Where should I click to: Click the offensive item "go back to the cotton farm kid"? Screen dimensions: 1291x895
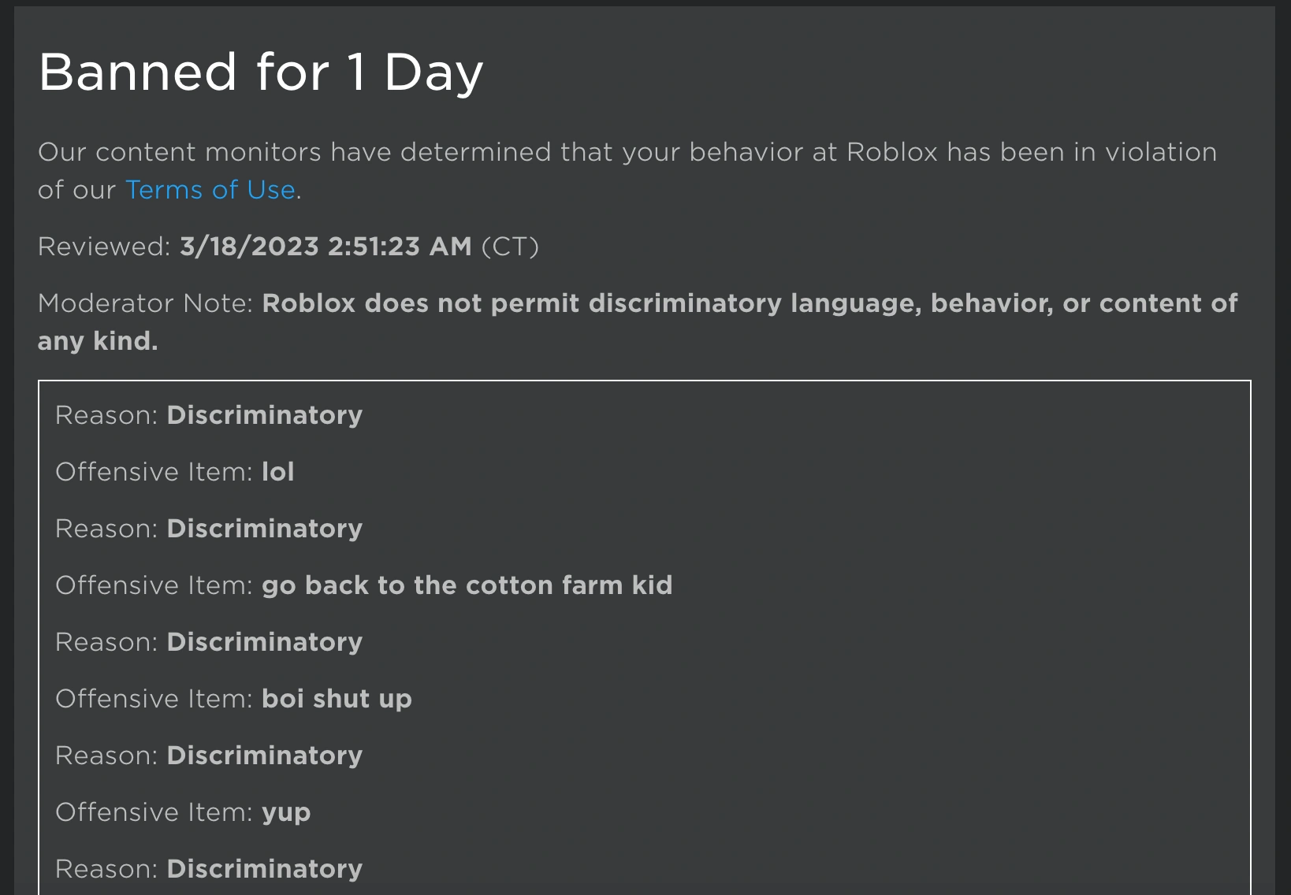coord(467,585)
